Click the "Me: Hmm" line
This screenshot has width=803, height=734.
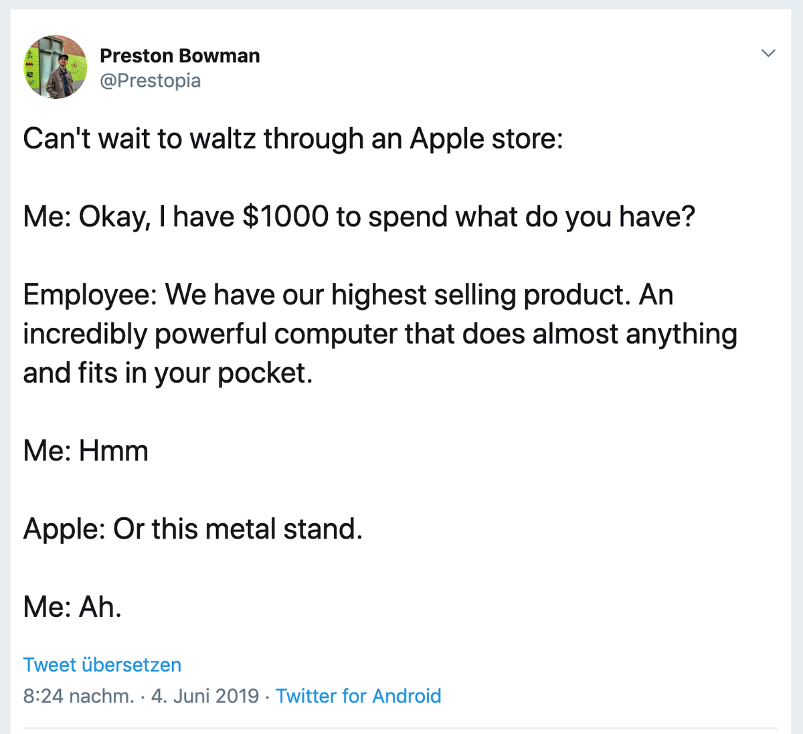86,450
